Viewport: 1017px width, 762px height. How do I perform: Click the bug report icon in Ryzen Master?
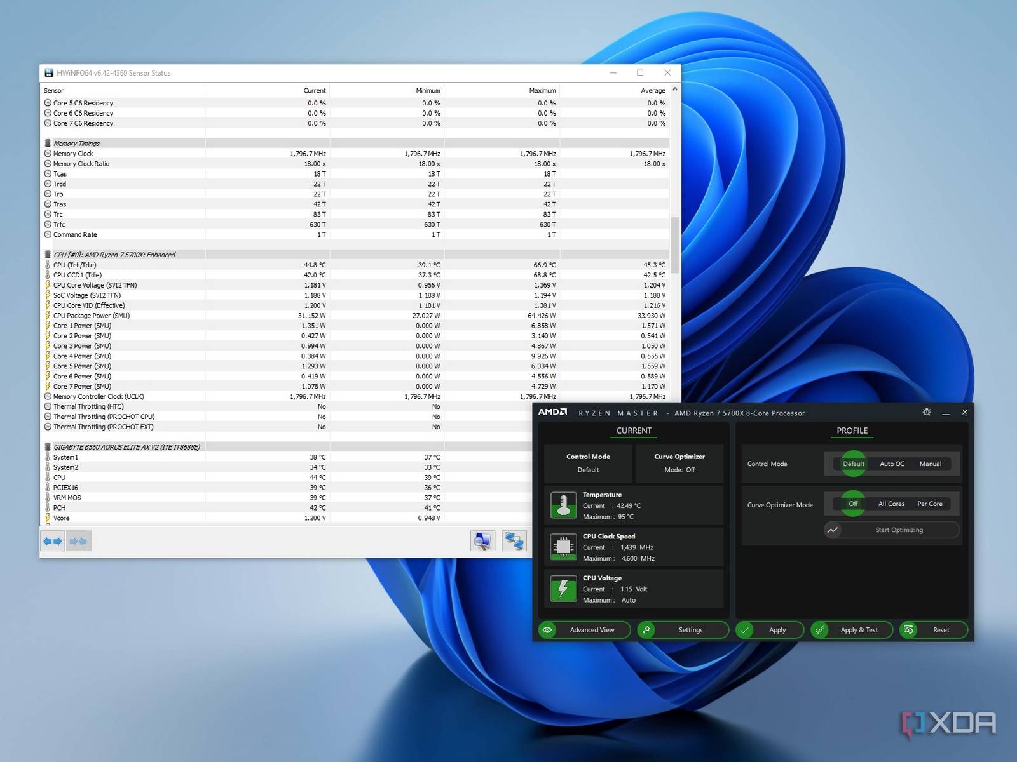tap(927, 412)
